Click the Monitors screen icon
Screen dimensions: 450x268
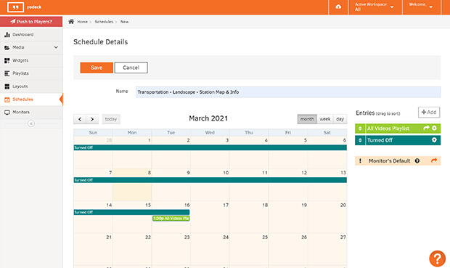[7, 113]
